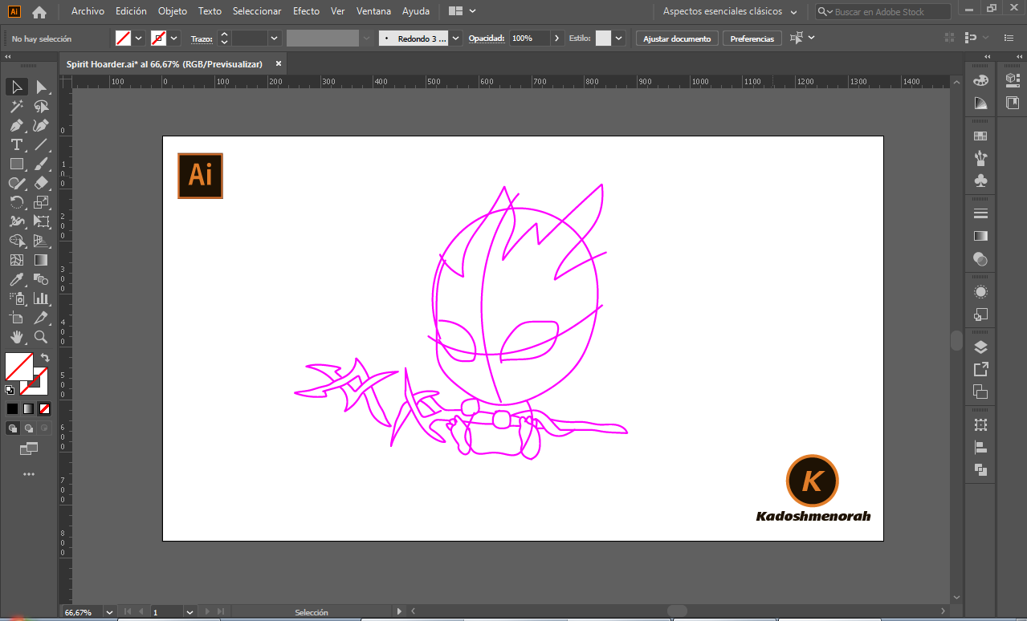Click the Edit Toolbar three-dots button
The width and height of the screenshot is (1027, 621).
pyautogui.click(x=29, y=474)
